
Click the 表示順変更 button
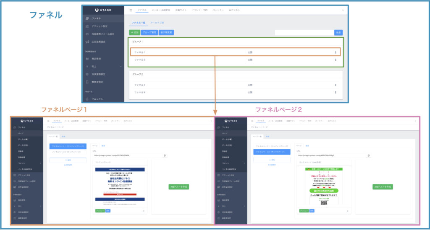click(167, 32)
